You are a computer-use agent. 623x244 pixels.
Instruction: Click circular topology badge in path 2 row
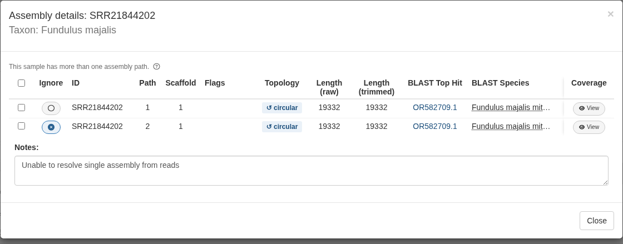coord(281,127)
